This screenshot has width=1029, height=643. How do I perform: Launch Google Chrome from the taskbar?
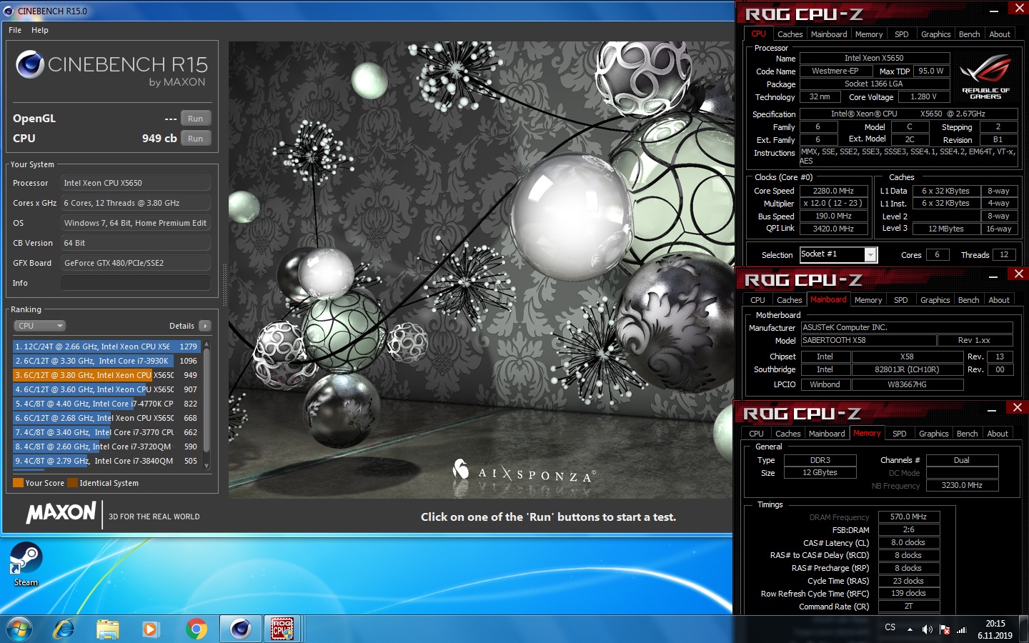pyautogui.click(x=196, y=629)
